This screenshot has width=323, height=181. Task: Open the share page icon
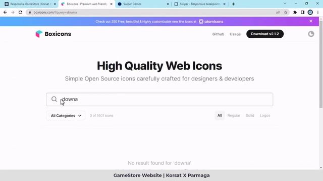coord(278,12)
